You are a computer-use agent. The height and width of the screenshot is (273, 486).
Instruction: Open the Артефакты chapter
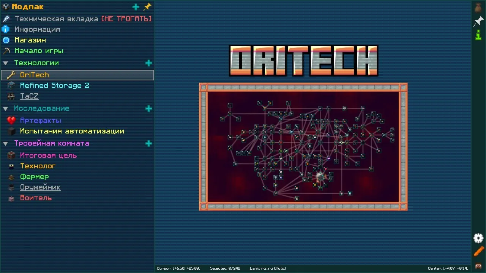(x=77, y=121)
